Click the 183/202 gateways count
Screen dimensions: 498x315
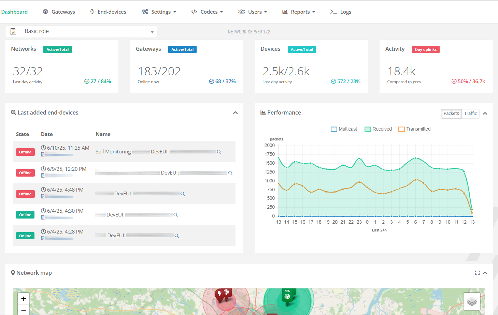tap(159, 71)
